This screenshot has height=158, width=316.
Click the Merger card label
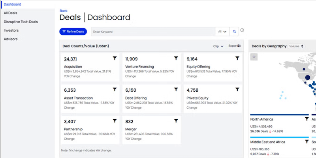click(x=131, y=129)
